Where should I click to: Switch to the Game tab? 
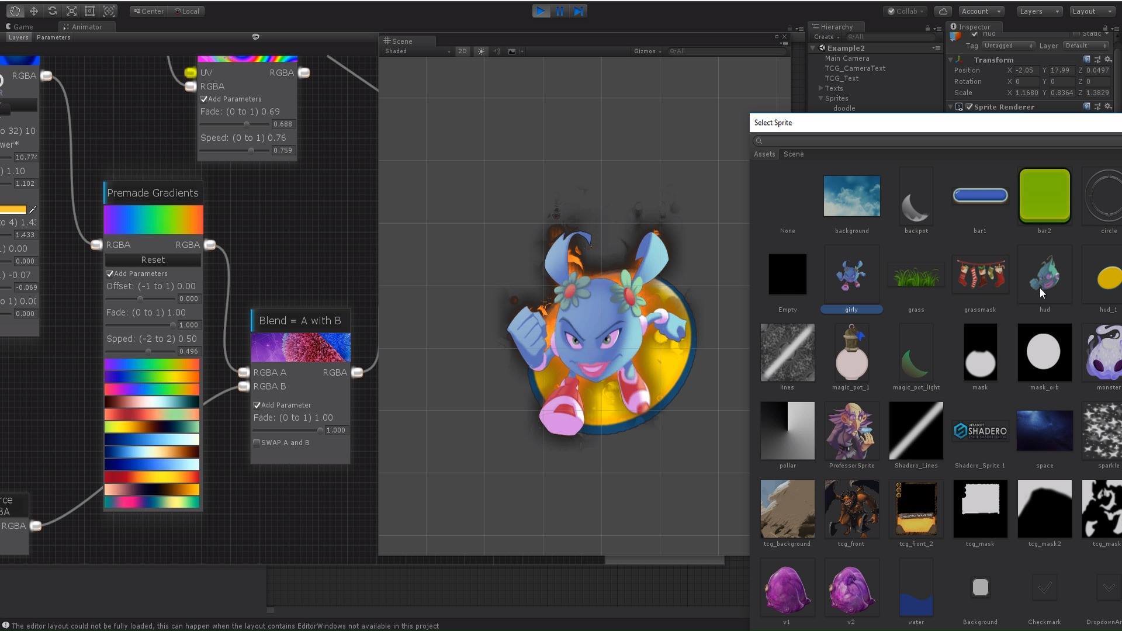[x=19, y=27]
